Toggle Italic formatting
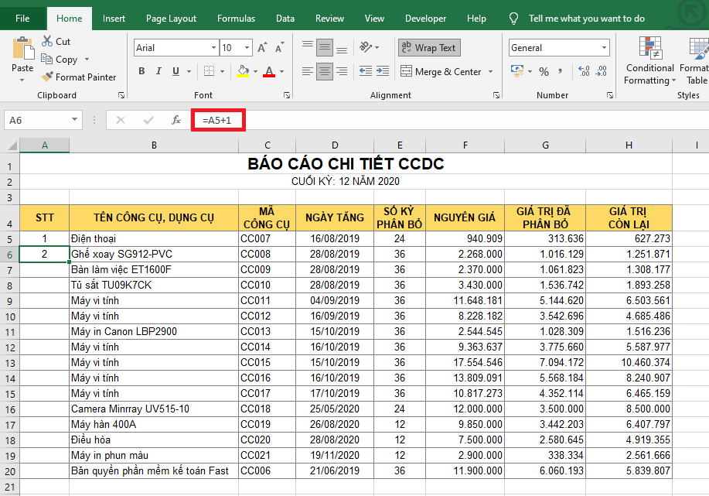This screenshot has height=496, width=709. coord(159,72)
